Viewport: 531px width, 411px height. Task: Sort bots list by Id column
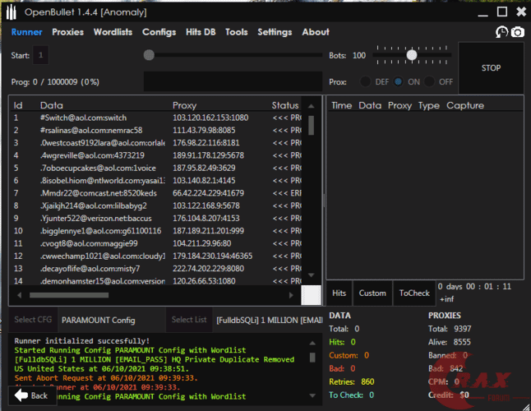18,105
